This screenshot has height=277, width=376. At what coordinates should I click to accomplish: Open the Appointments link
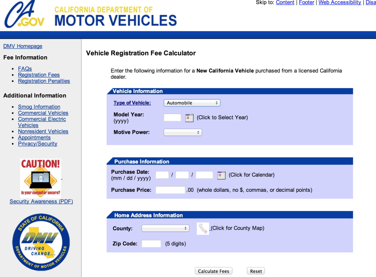coord(34,138)
